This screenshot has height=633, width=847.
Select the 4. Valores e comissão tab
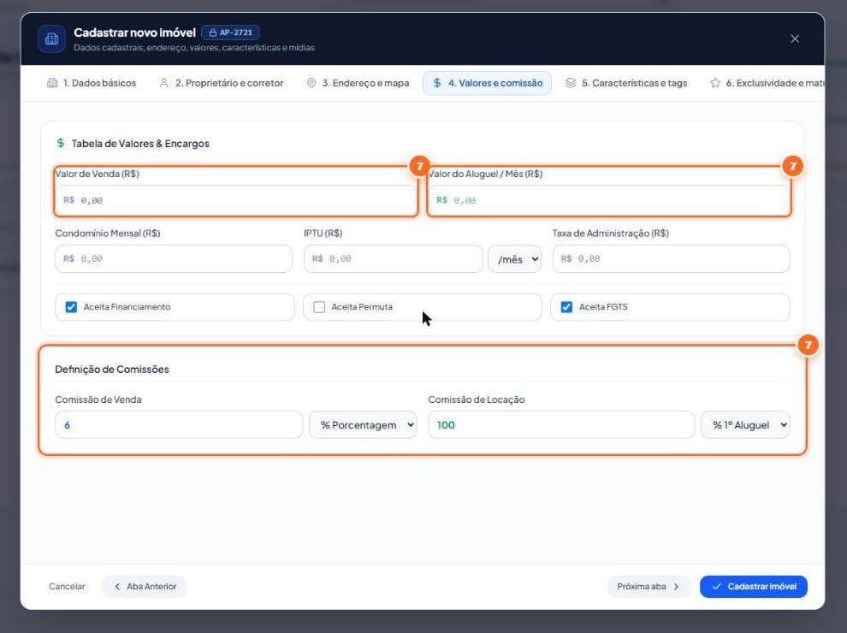point(488,83)
